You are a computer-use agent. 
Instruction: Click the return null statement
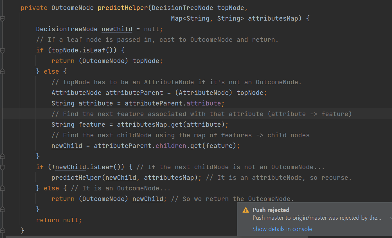tap(59, 220)
